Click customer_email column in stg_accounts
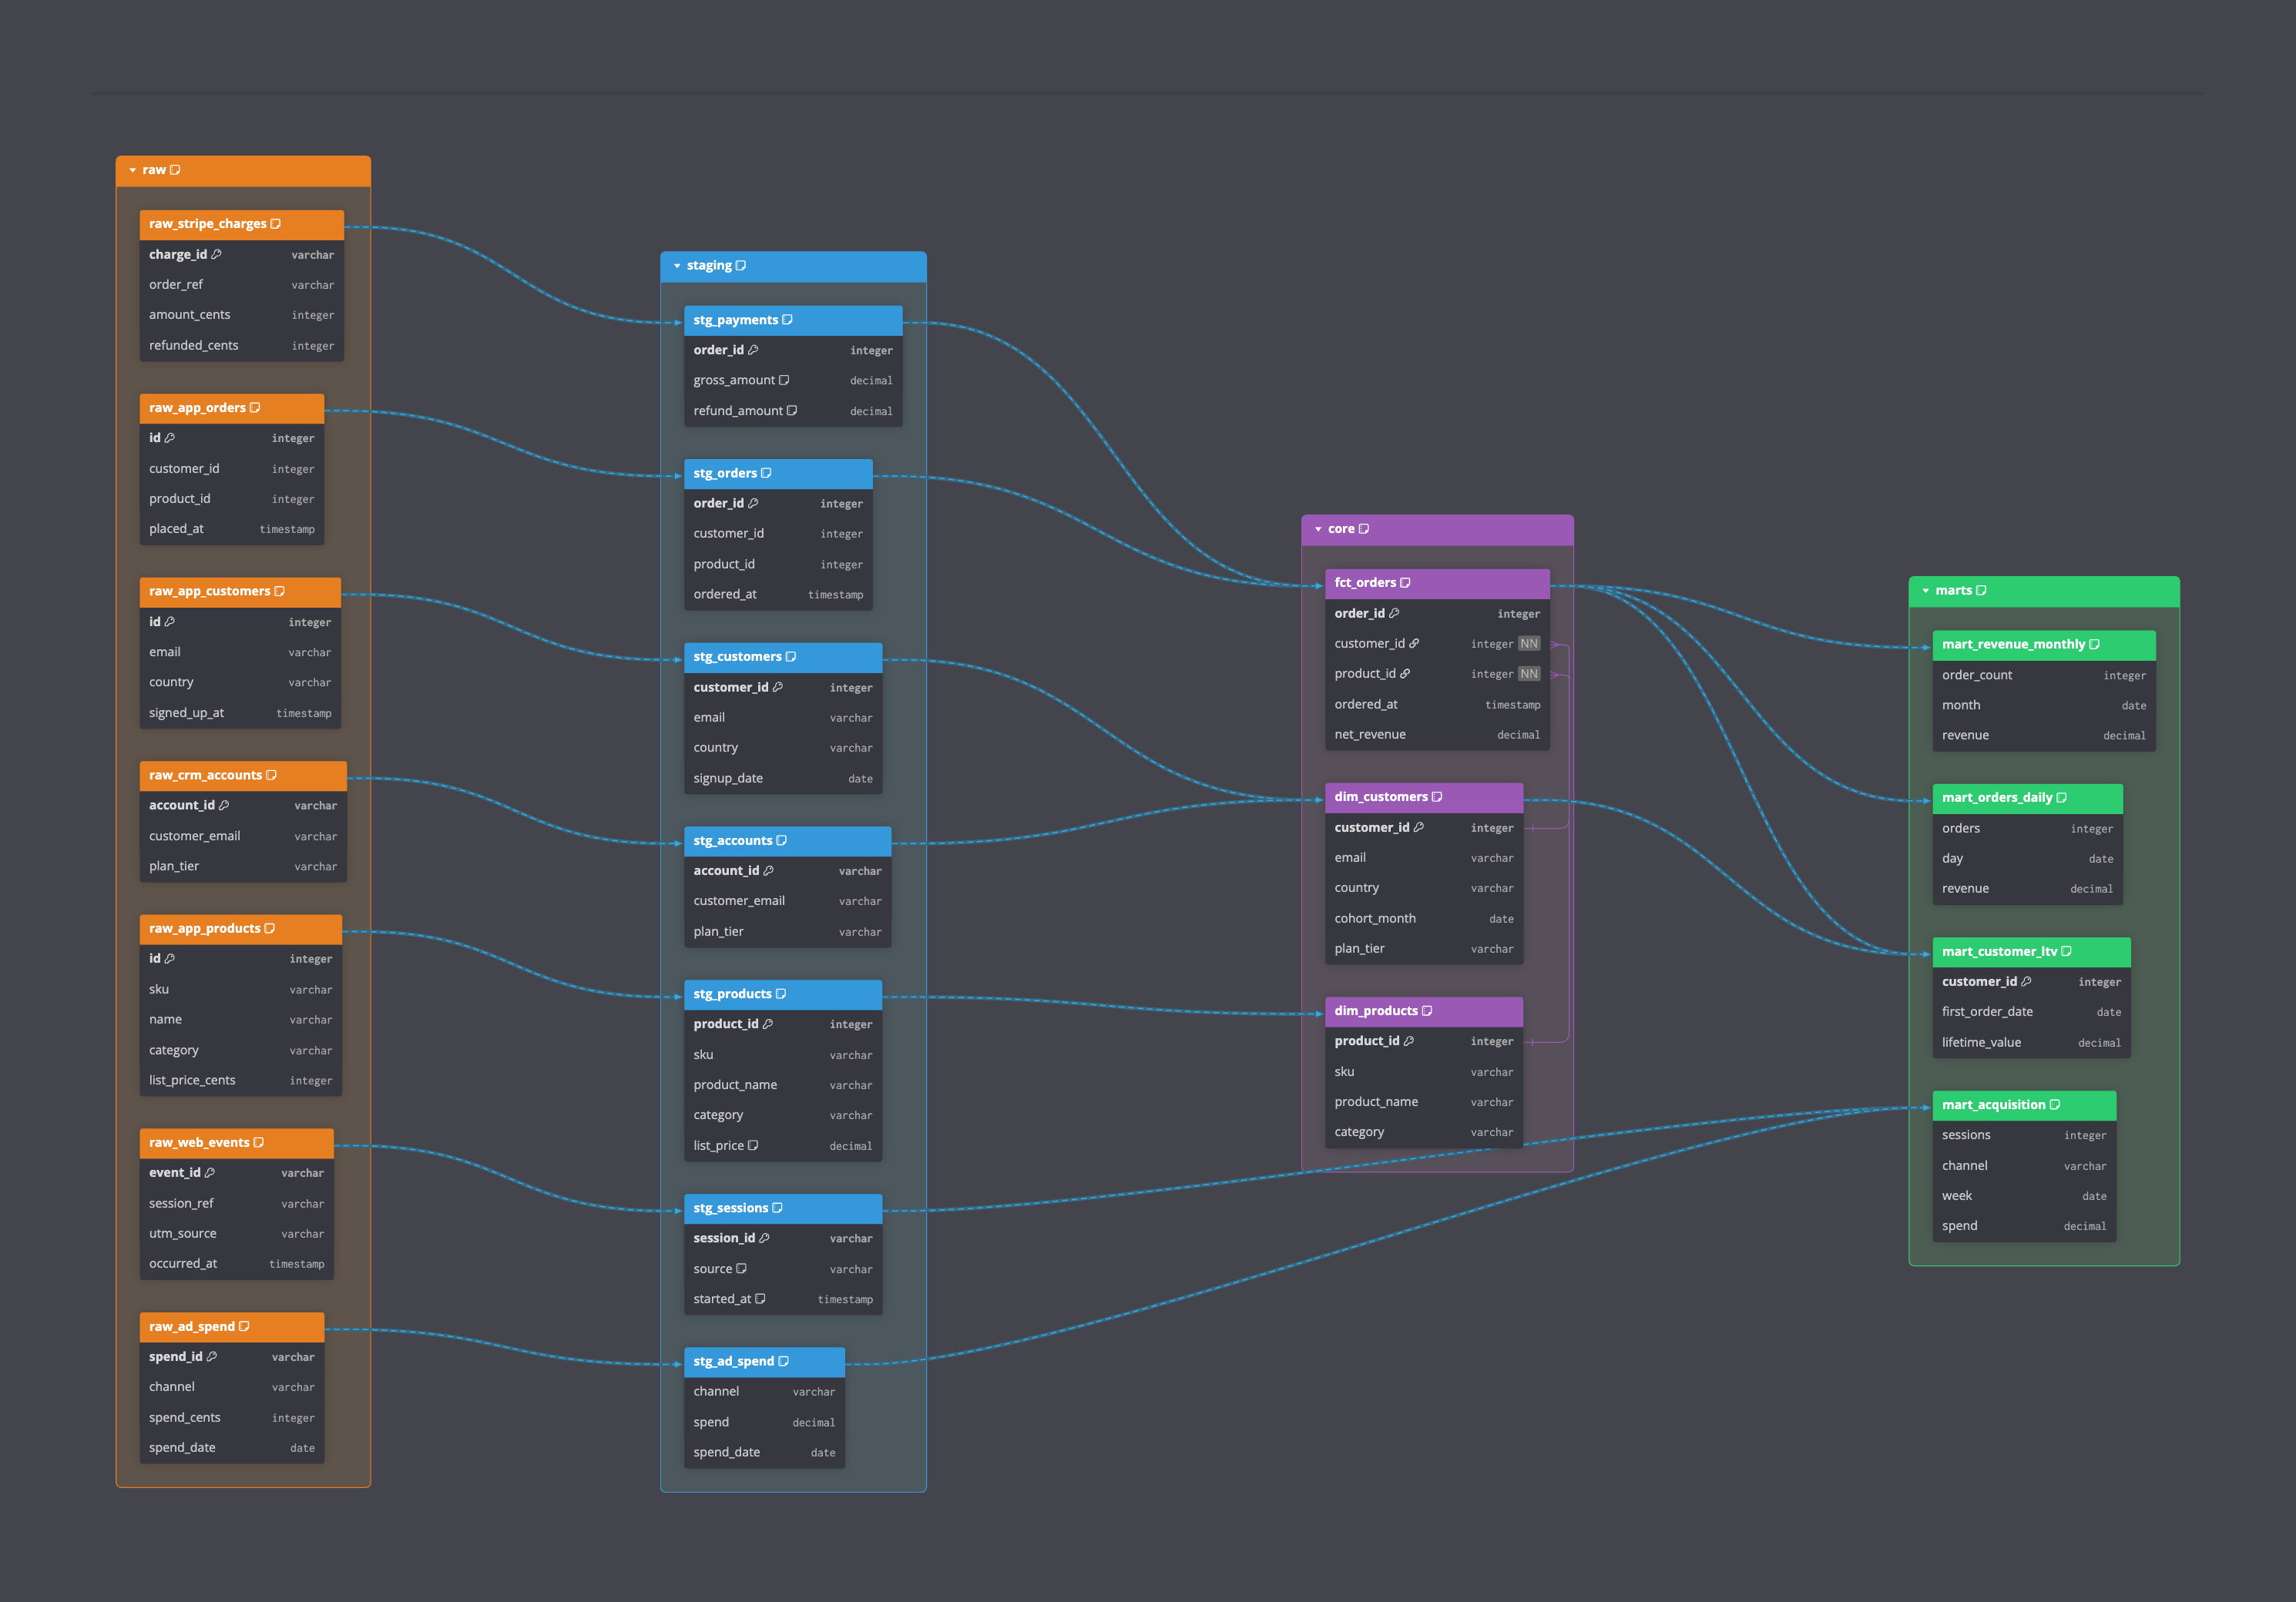Viewport: 2296px width, 1602px height. click(x=788, y=901)
